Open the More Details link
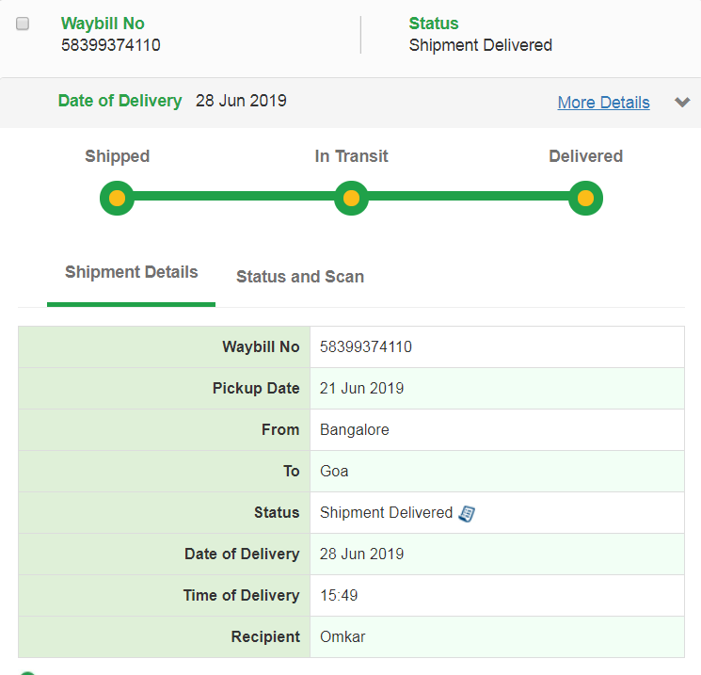This screenshot has width=701, height=675. pyautogui.click(x=603, y=103)
